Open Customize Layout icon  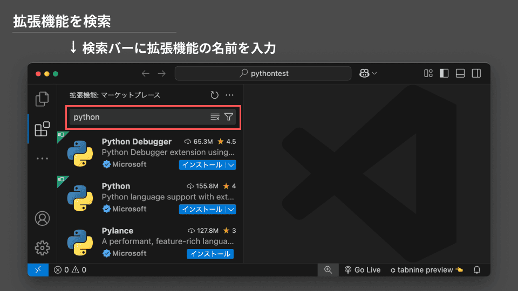[428, 73]
